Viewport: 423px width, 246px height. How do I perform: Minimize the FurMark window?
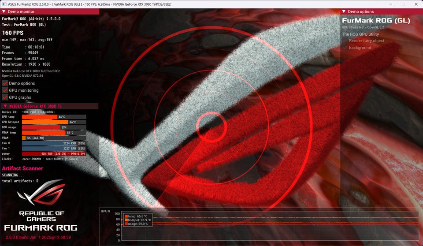tap(391, 4)
